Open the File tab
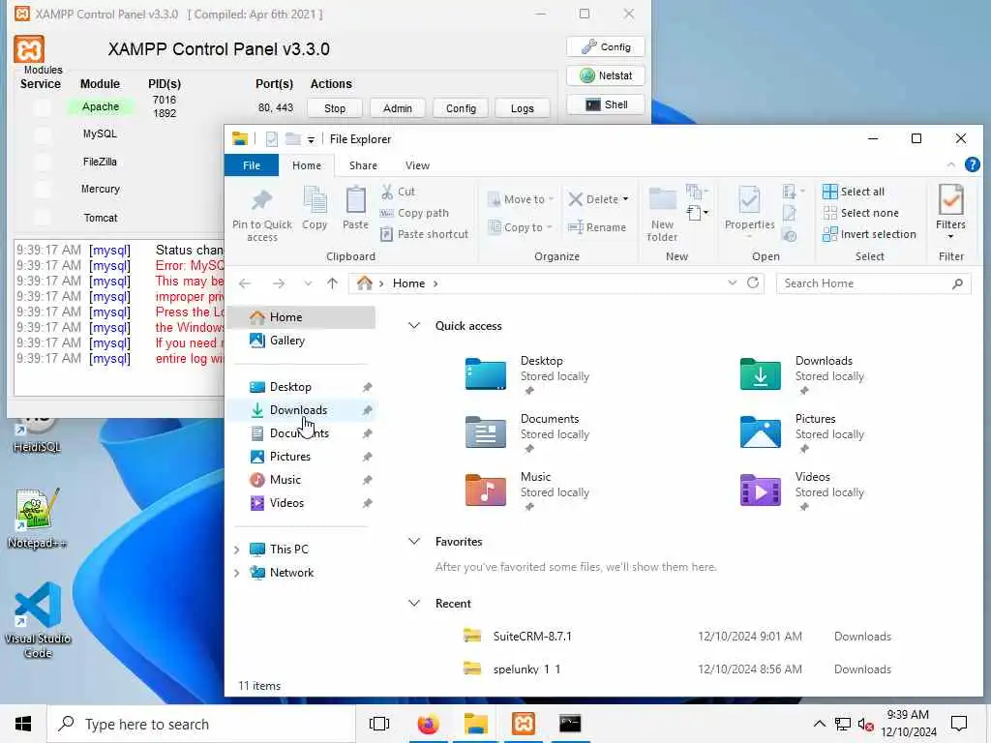991x743 pixels. (252, 165)
